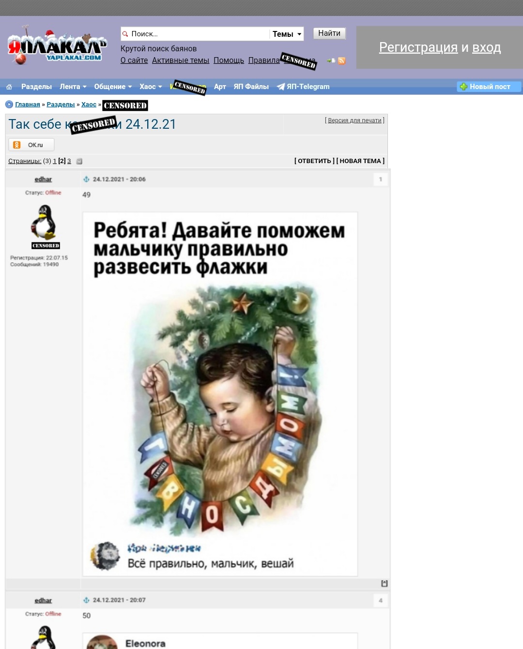Click the OK.ru share icon

tap(17, 145)
